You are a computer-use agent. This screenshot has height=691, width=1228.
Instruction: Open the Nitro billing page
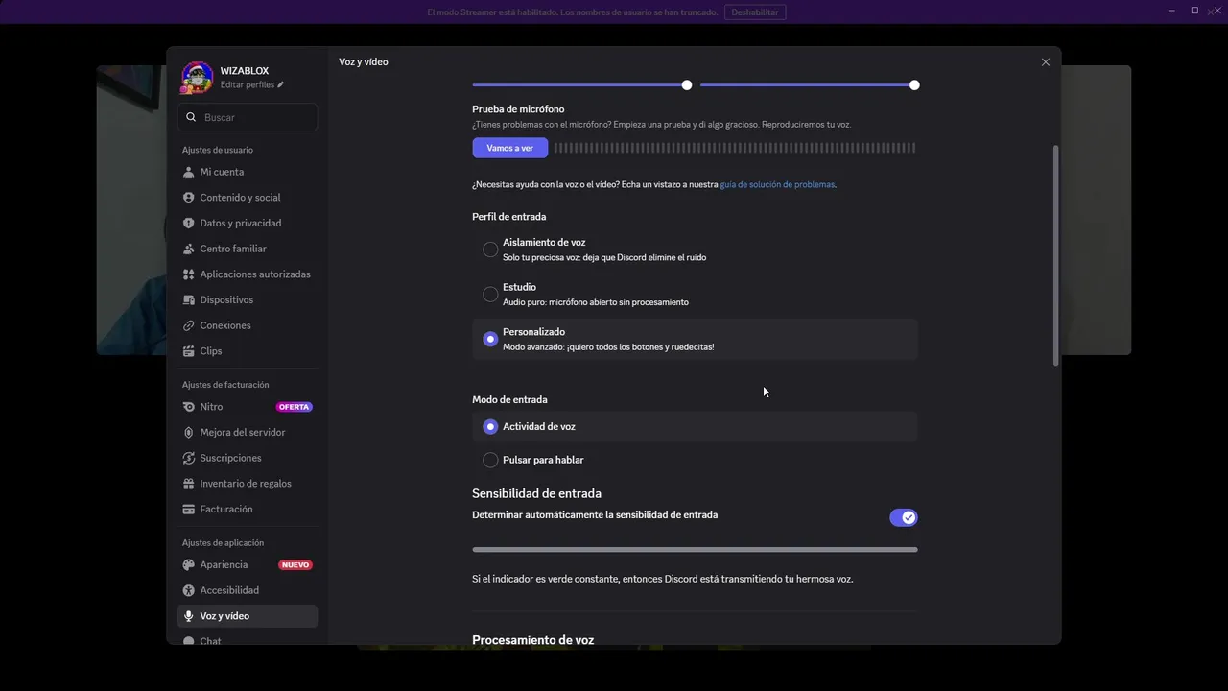248,407
